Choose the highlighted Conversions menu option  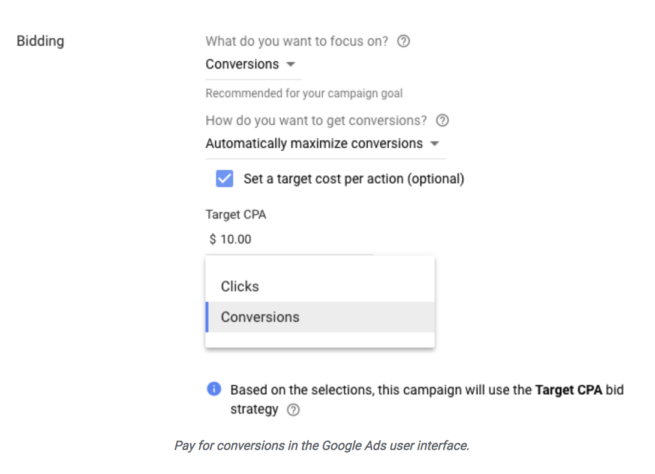point(260,317)
